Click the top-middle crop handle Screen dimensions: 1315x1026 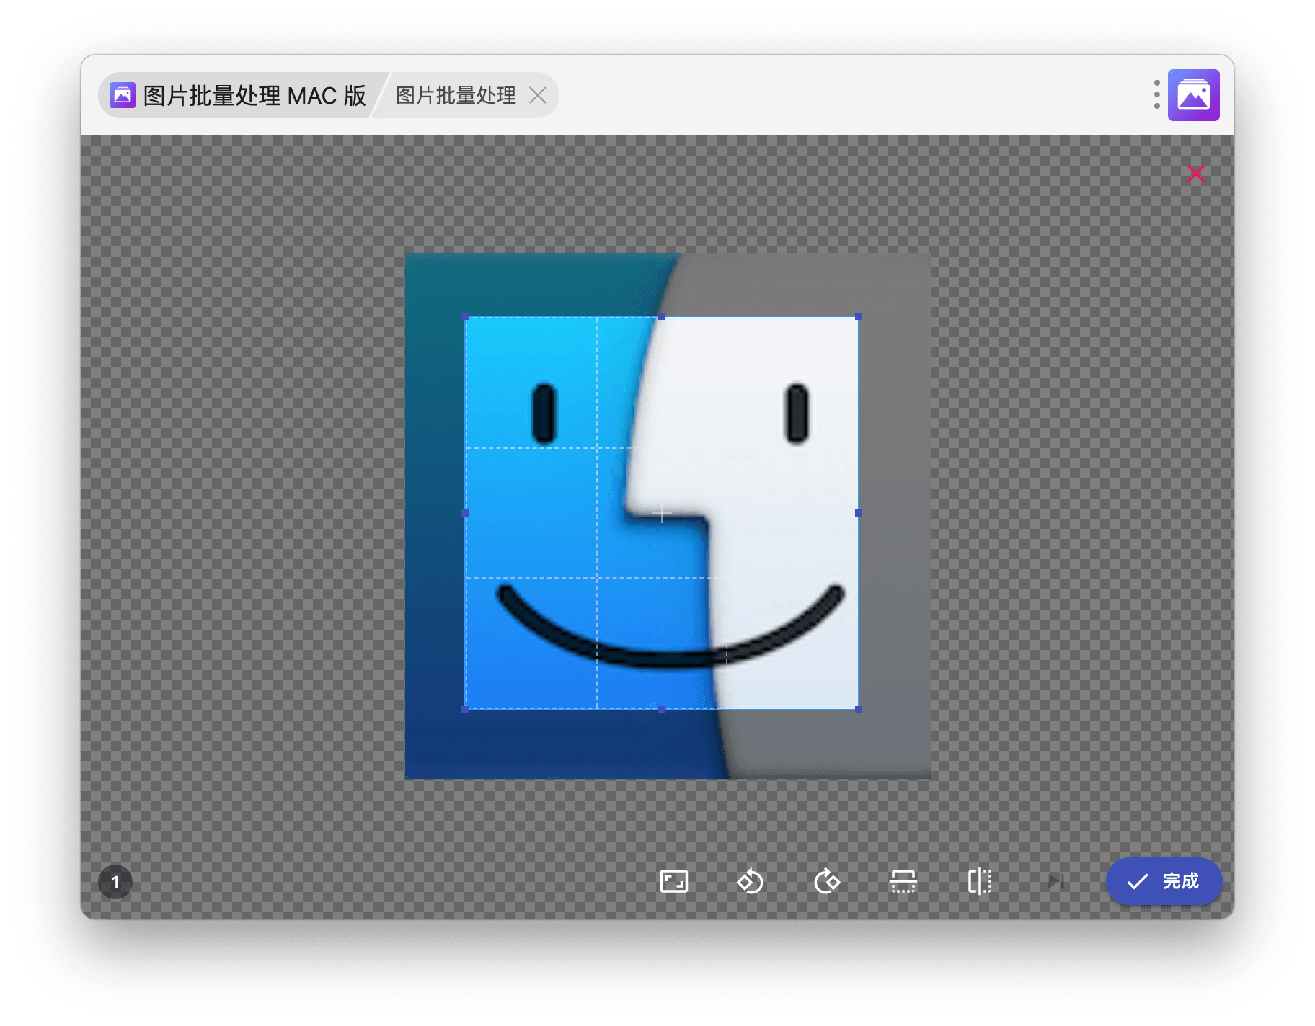tap(662, 316)
